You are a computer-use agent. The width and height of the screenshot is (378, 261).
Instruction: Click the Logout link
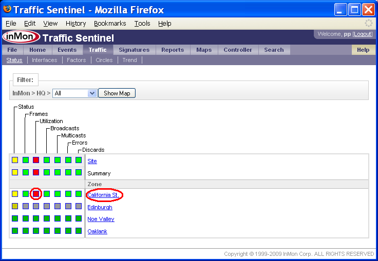pyautogui.click(x=363, y=34)
